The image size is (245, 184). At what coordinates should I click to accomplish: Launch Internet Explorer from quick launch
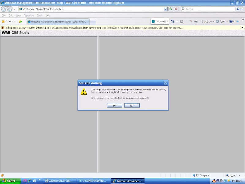(x=30, y=181)
